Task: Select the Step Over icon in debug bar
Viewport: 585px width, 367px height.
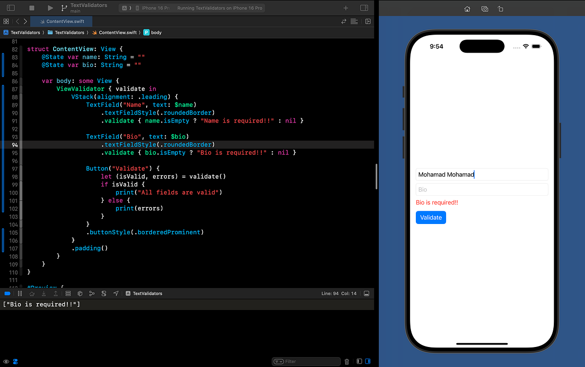Action: click(x=32, y=293)
